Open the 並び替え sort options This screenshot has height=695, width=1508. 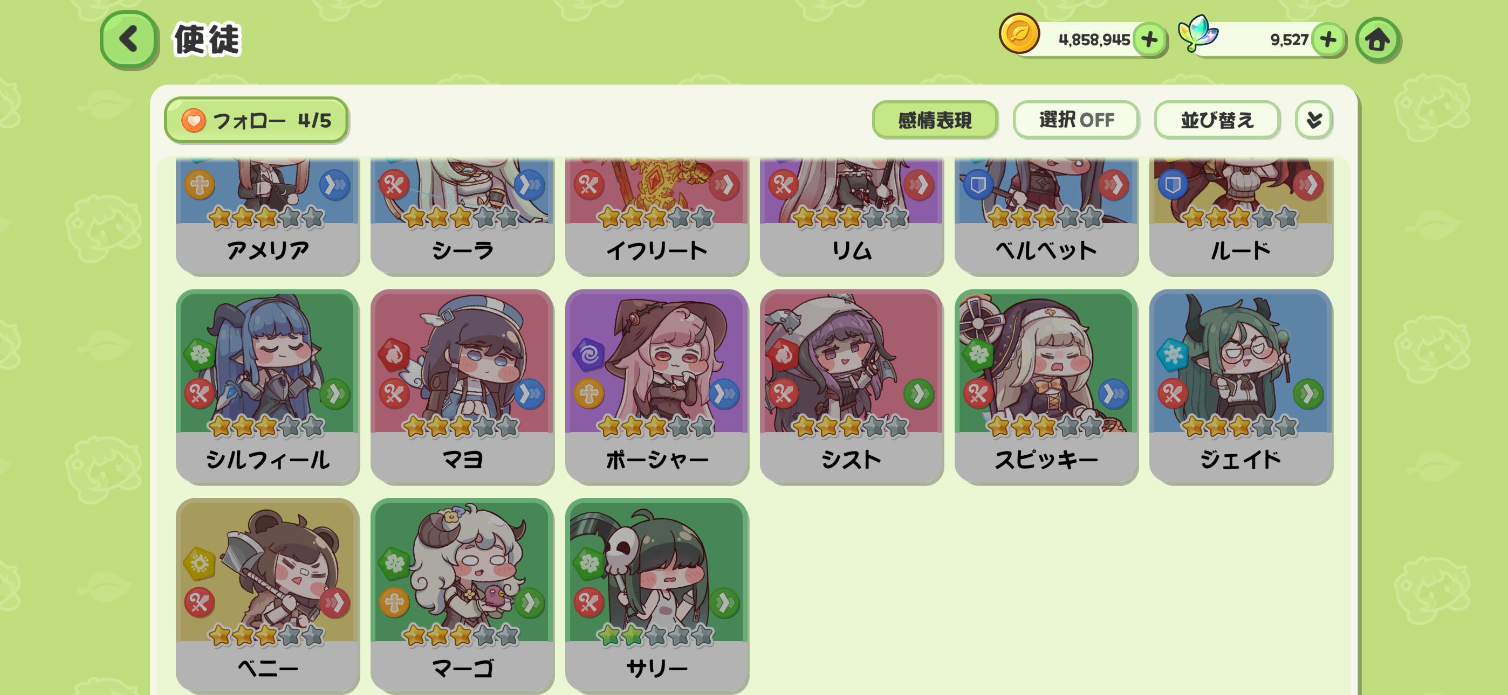click(x=1217, y=120)
